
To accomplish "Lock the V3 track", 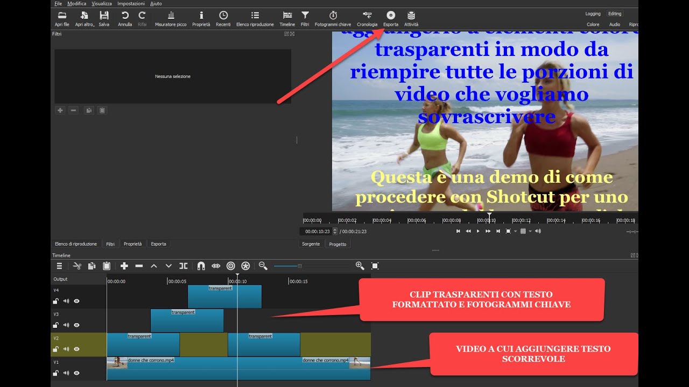I will (55, 325).
